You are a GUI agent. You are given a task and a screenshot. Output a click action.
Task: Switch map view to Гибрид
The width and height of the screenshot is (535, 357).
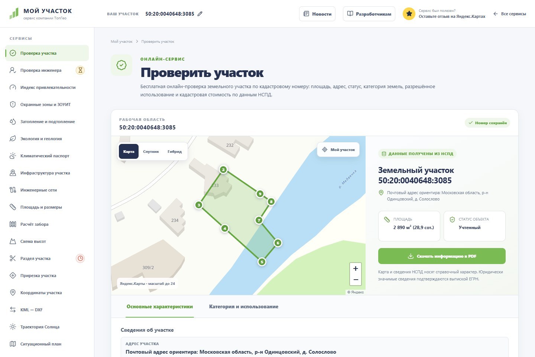[175, 151]
